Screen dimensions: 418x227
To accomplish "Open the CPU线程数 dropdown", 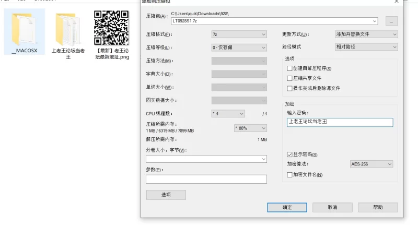I will (x=228, y=114).
